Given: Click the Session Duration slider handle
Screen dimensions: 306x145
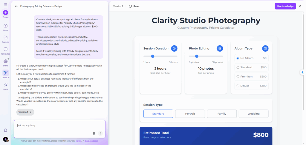Looking at the screenshot, I should click(153, 56).
